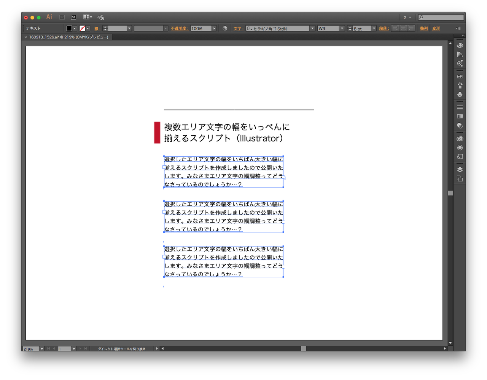Open font size 8 pt dropdown

374,29
